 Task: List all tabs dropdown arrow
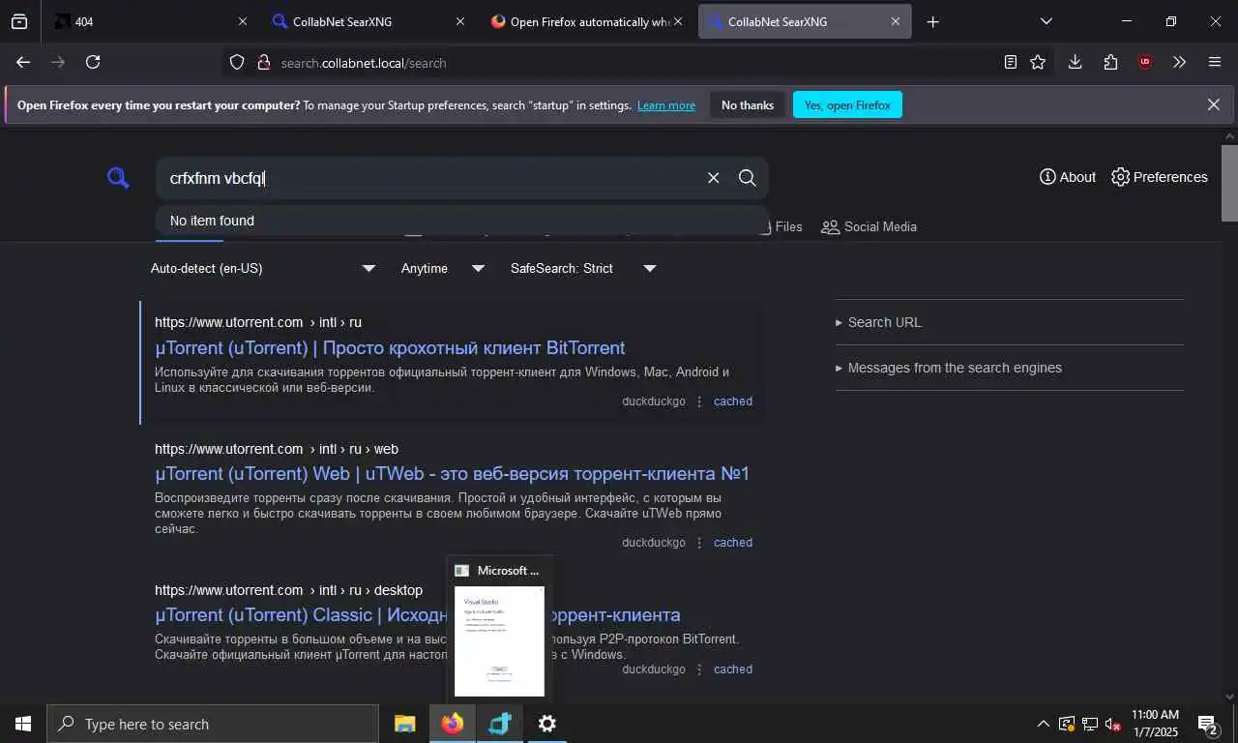(x=1046, y=21)
